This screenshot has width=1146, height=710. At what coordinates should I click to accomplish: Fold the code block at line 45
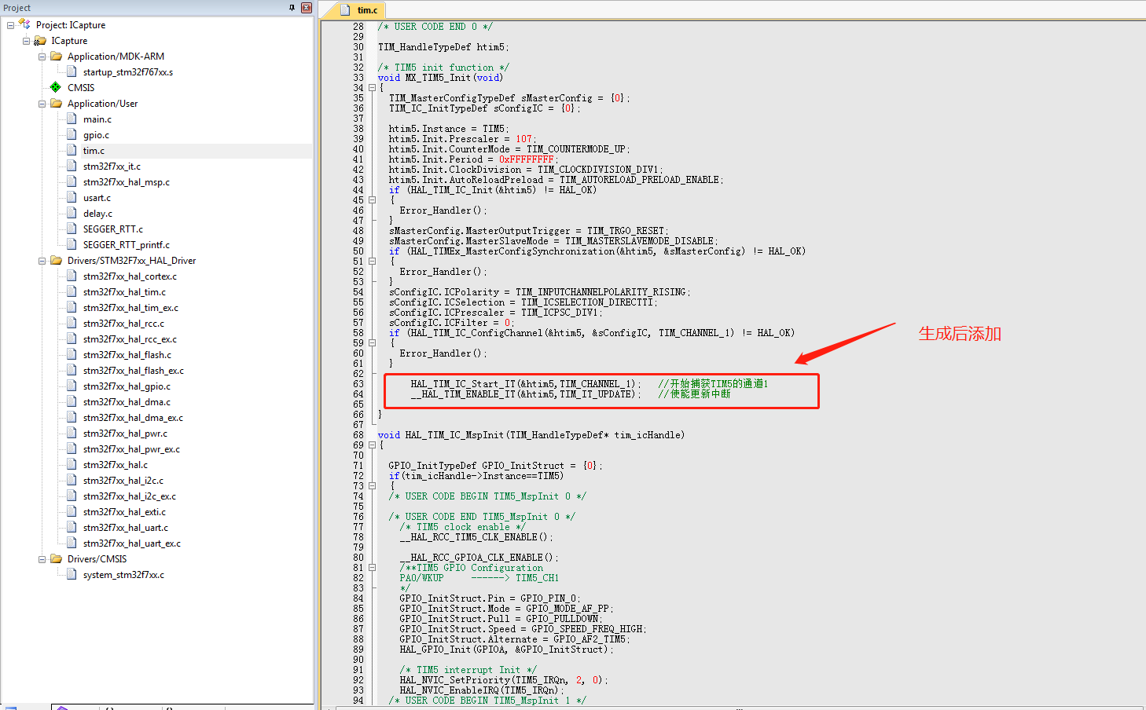[x=372, y=200]
